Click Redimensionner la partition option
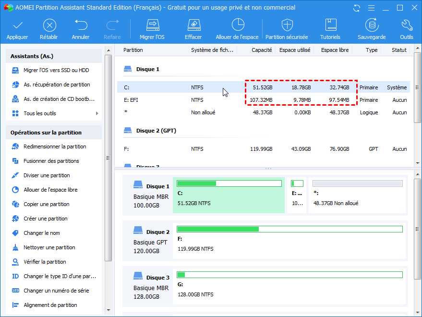This screenshot has height=317, width=422. pyautogui.click(x=55, y=146)
